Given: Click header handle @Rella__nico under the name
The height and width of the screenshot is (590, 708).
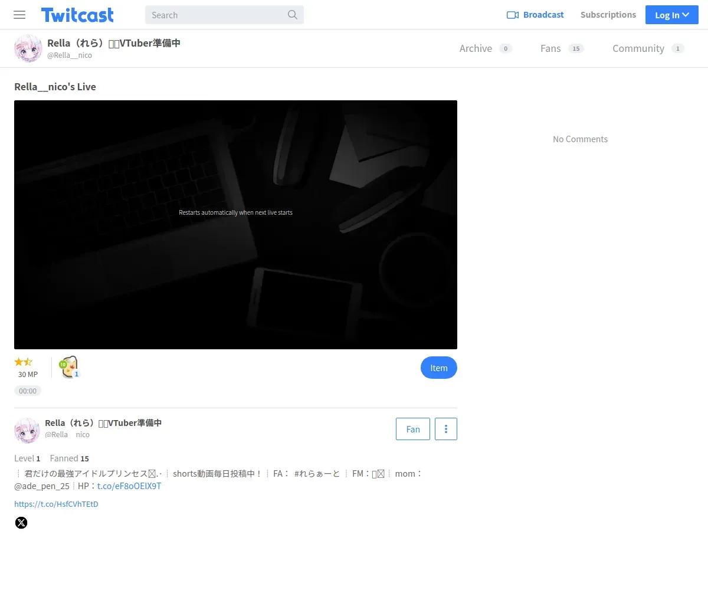Looking at the screenshot, I should point(70,55).
